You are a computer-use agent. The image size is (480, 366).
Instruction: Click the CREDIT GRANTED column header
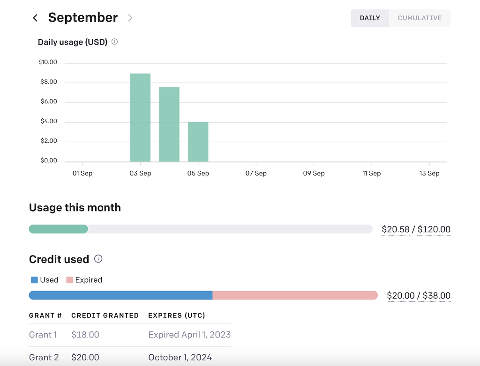pyautogui.click(x=105, y=315)
